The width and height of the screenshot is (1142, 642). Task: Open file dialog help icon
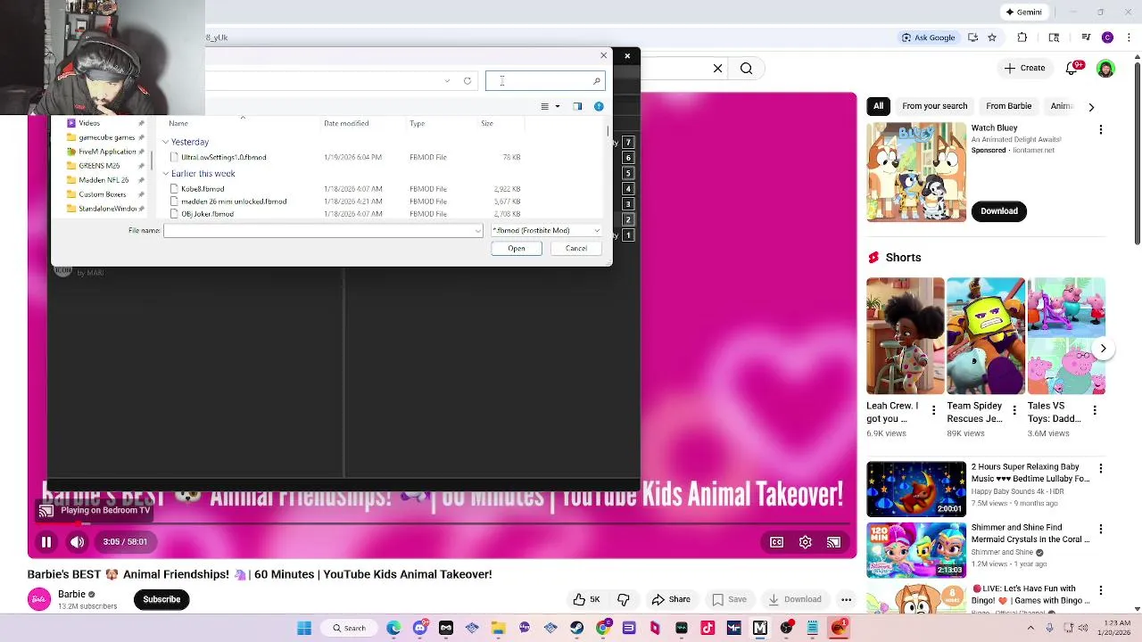599,107
